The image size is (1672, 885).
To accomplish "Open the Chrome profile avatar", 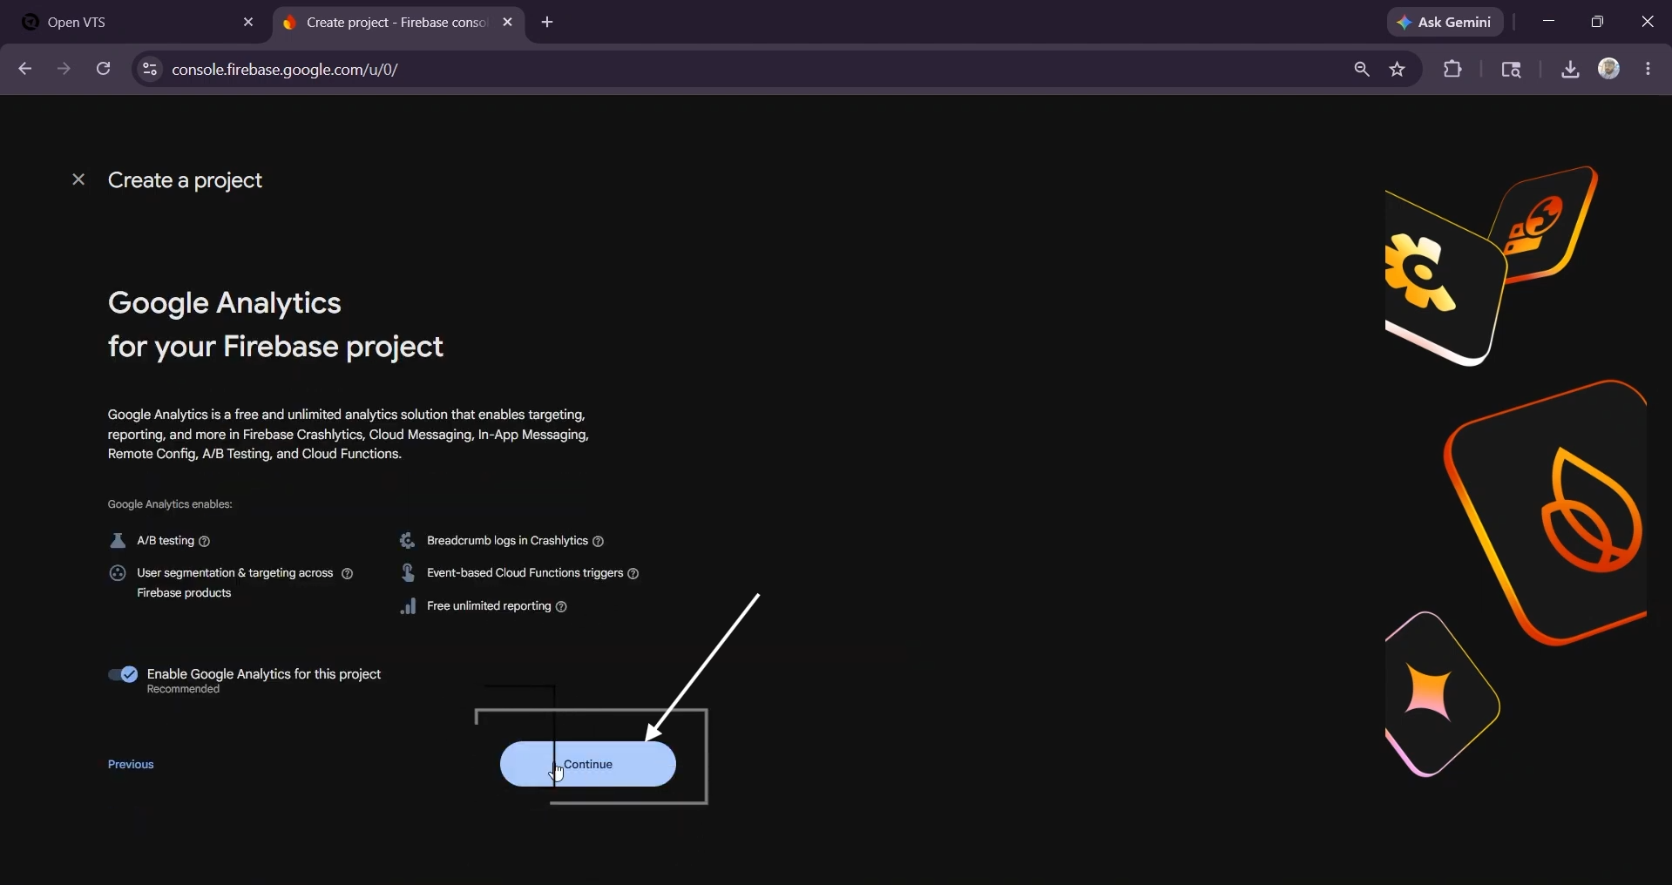I will pyautogui.click(x=1610, y=70).
